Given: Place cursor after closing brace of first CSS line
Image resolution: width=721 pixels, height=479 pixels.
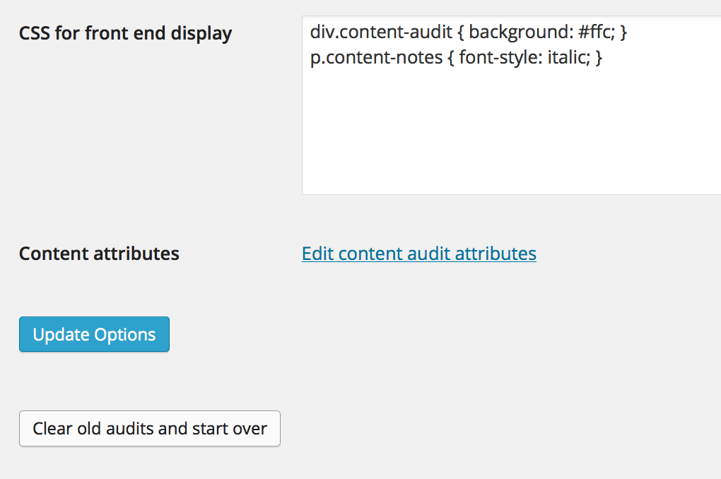Looking at the screenshot, I should tap(627, 32).
